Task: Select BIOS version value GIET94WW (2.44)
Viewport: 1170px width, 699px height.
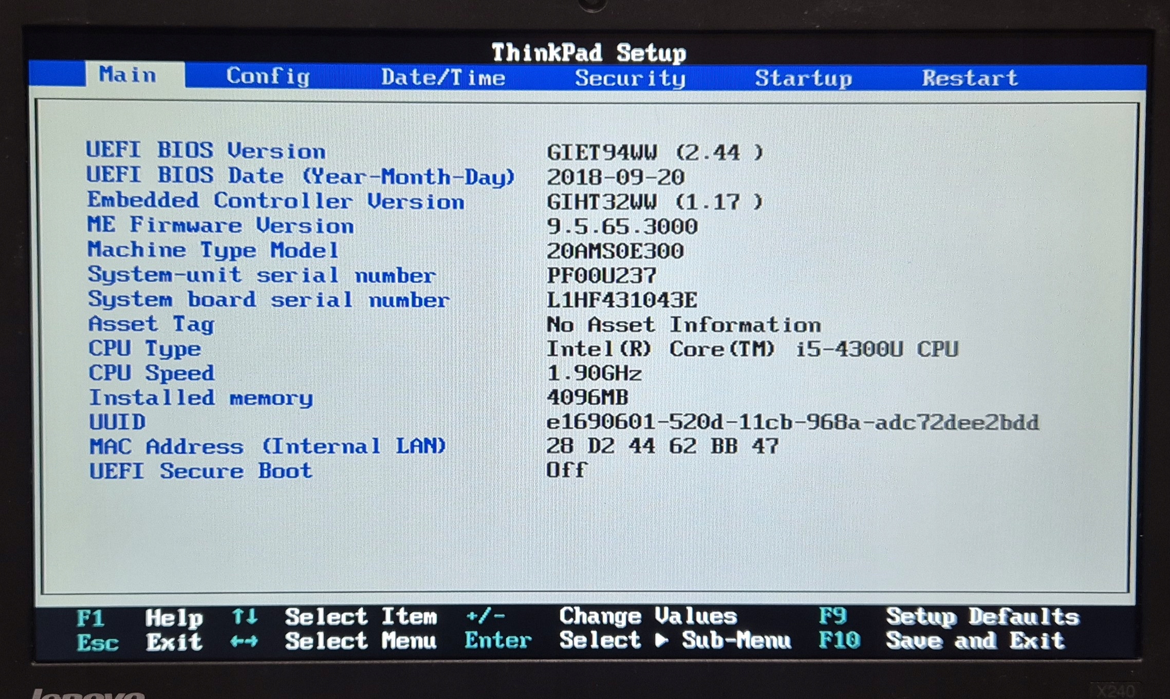Action: click(x=655, y=153)
